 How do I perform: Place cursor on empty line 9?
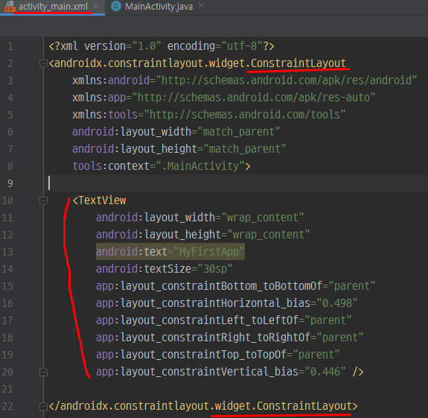coord(236,183)
